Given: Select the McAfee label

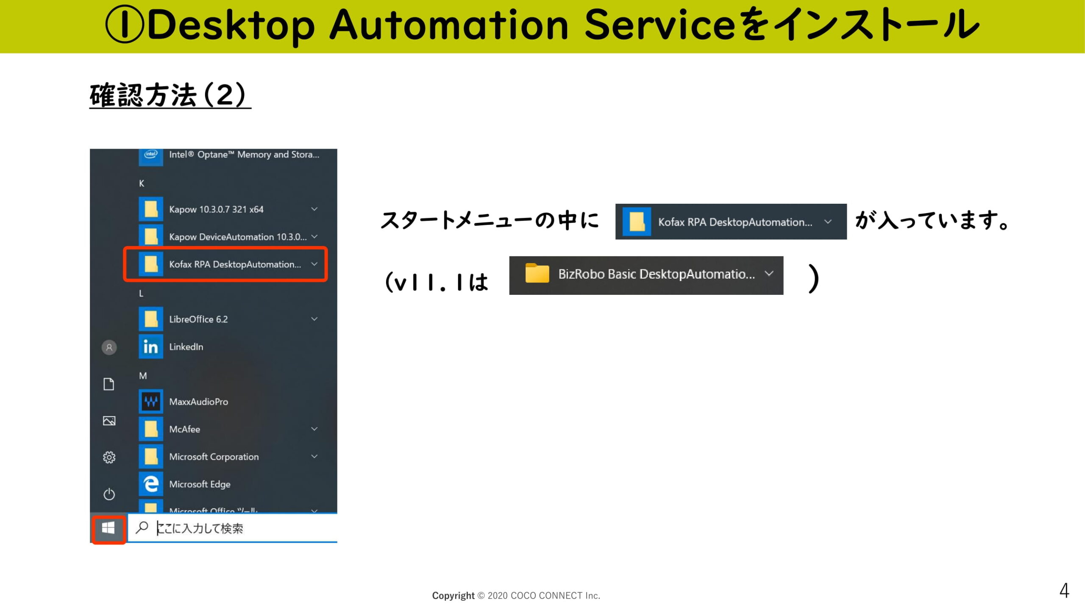Looking at the screenshot, I should tap(184, 429).
